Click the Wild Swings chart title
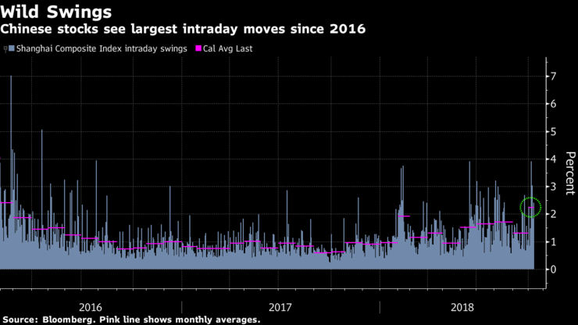This screenshot has height=325, width=578. coord(56,12)
